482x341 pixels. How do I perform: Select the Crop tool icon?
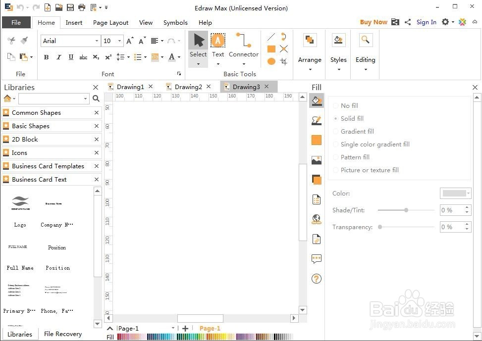(284, 61)
